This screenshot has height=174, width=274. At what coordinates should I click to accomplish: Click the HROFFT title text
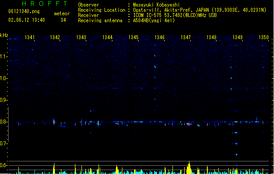pos(44,3)
